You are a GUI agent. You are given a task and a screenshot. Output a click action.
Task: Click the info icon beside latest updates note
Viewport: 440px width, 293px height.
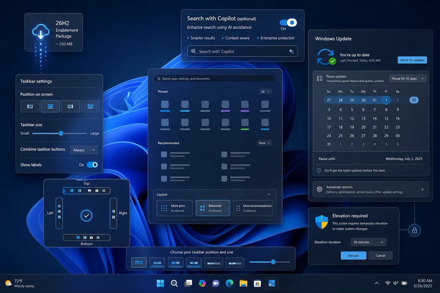319,170
